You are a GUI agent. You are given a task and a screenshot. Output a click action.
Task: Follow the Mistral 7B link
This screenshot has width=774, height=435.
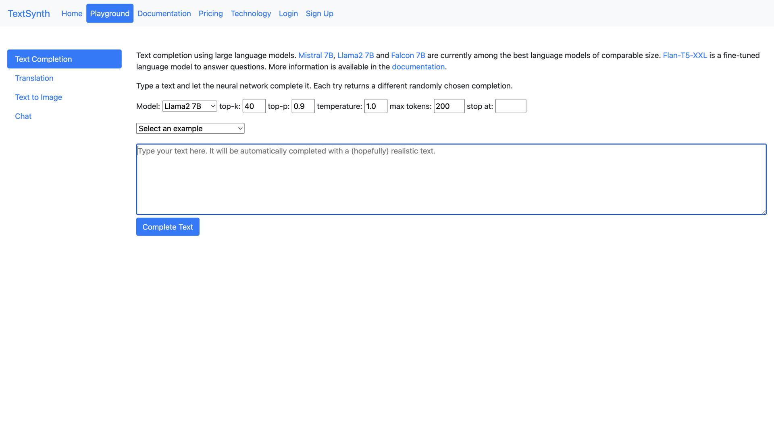[316, 56]
